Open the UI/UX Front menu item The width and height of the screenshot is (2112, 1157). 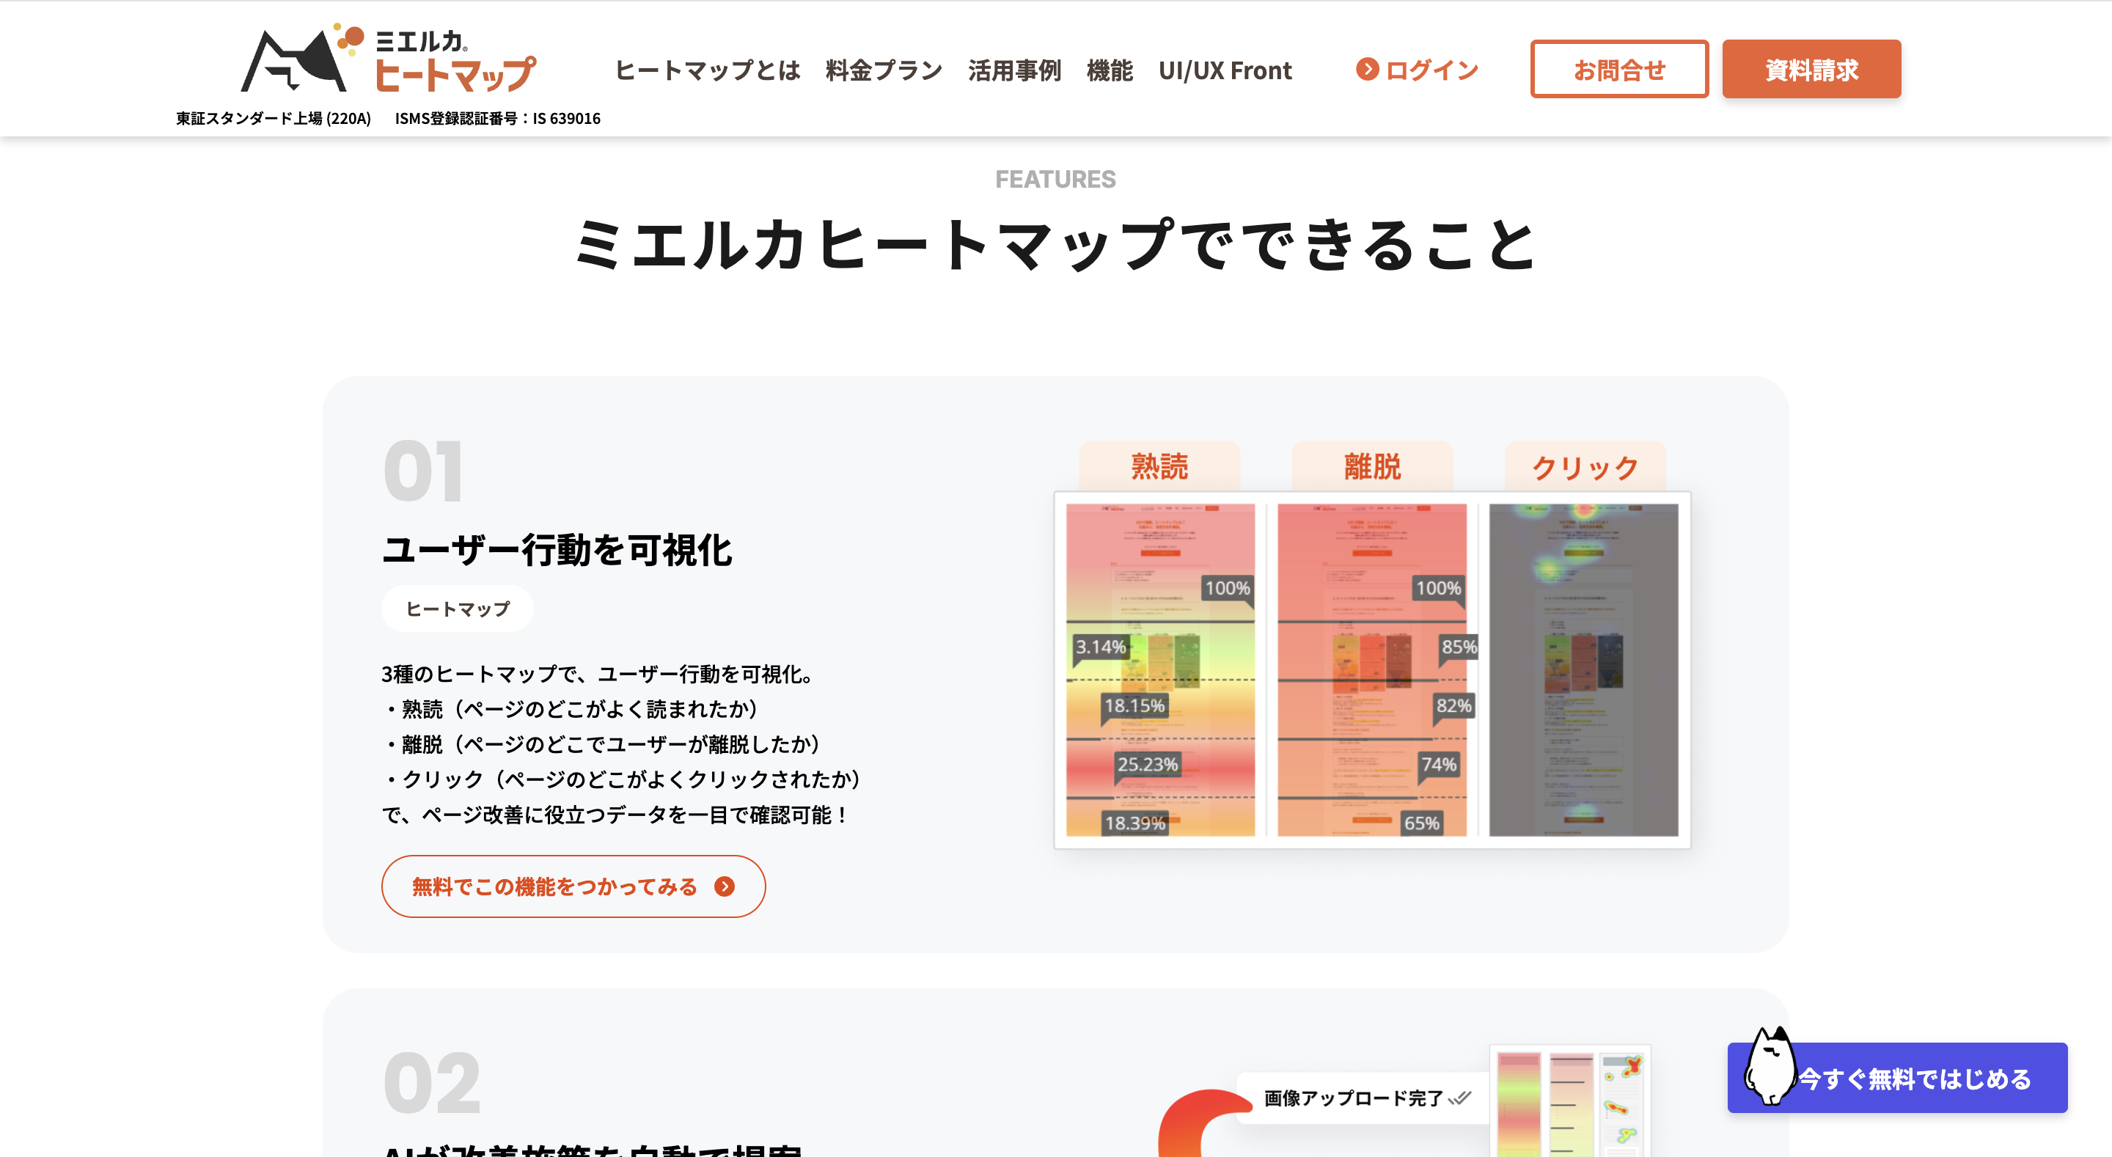[x=1225, y=70]
